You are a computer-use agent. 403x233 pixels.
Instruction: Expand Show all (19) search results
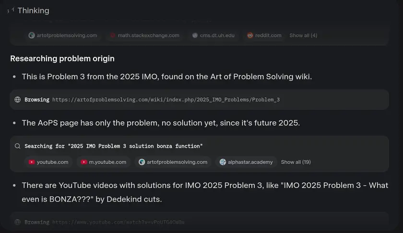tap(296, 162)
